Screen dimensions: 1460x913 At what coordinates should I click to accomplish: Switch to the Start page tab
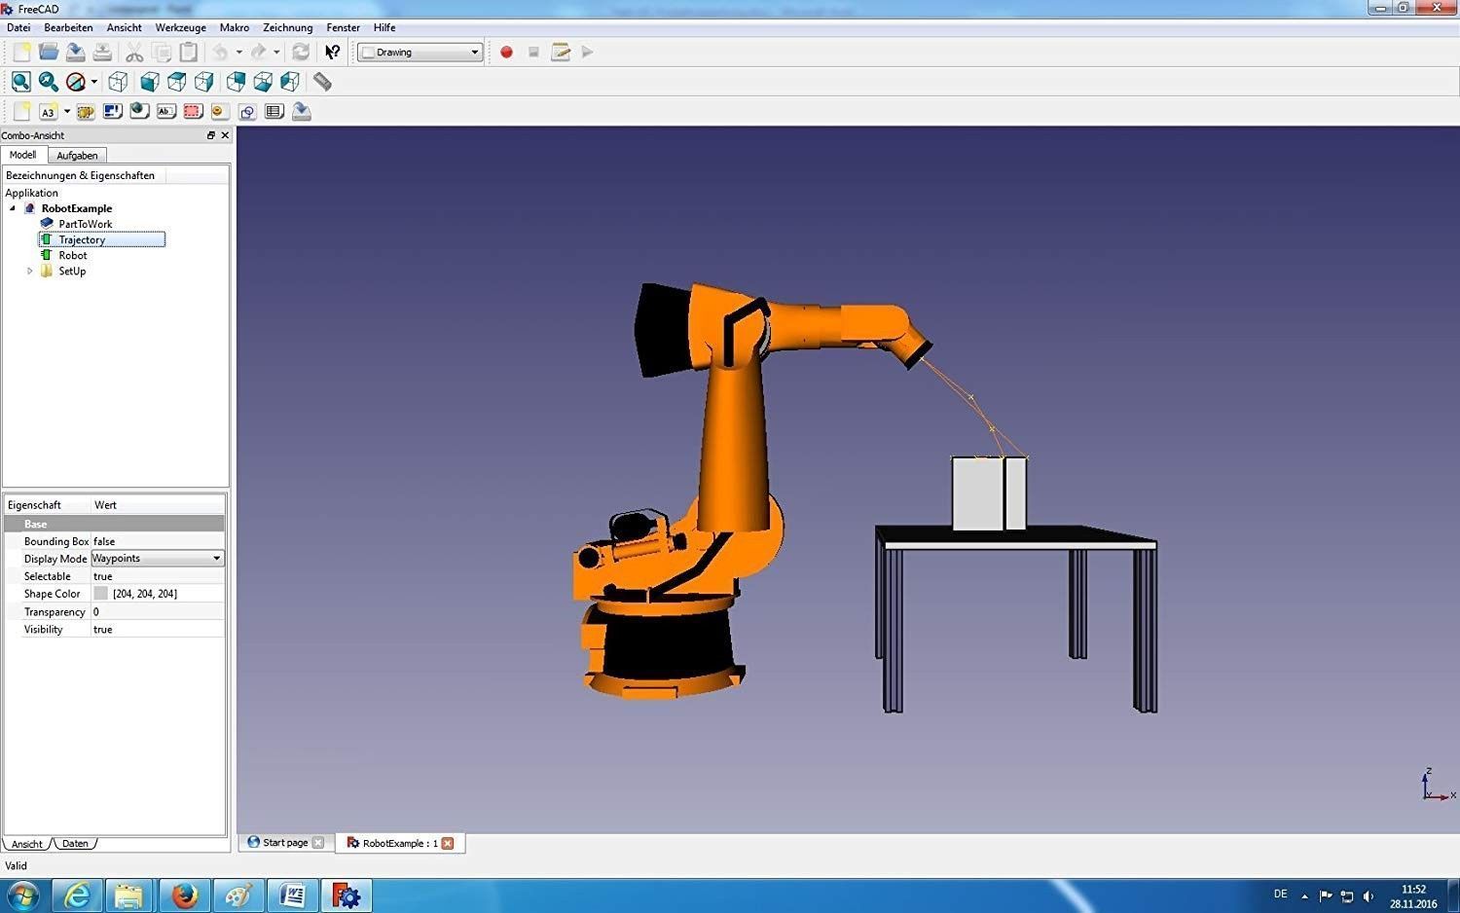[284, 843]
